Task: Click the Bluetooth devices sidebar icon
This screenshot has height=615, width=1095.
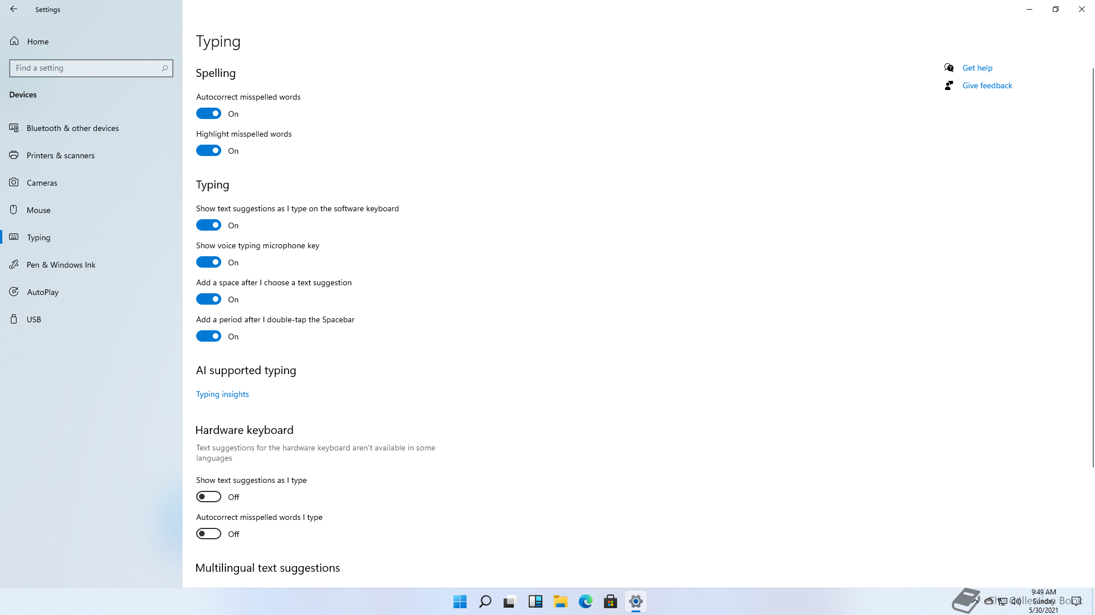Action: 14,128
